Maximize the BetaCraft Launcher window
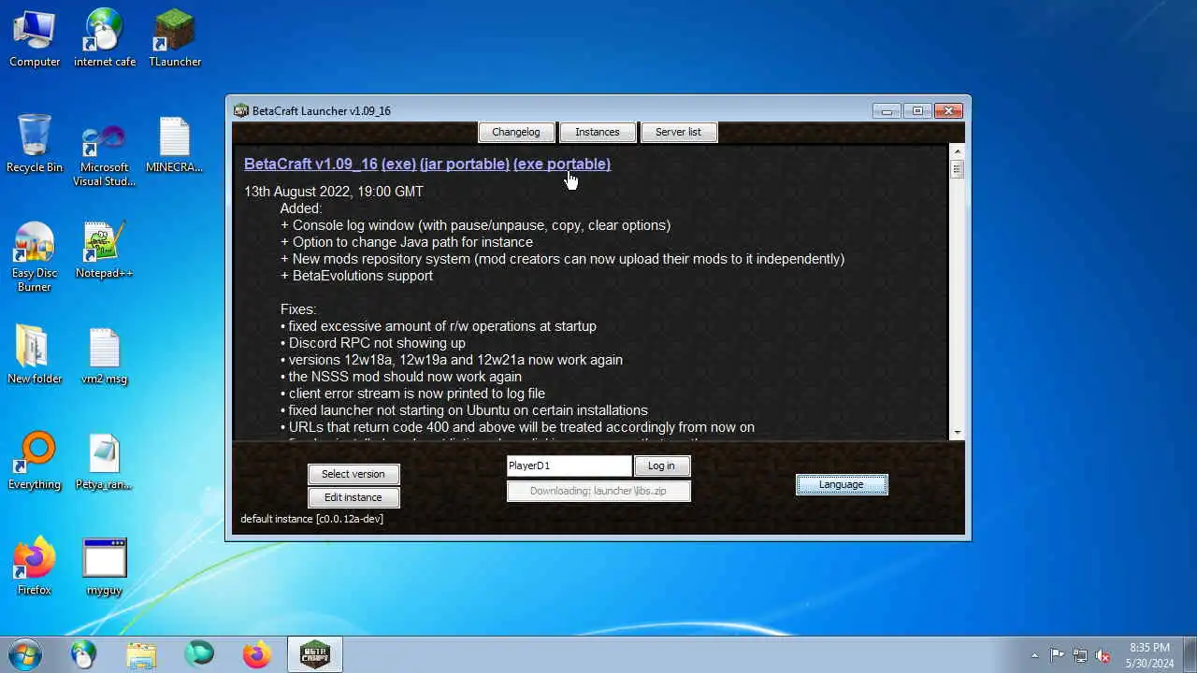Viewport: 1197px width, 673px height. [x=917, y=110]
